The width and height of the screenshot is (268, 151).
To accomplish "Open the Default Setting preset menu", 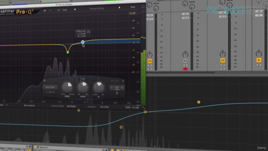I will coord(97,8).
